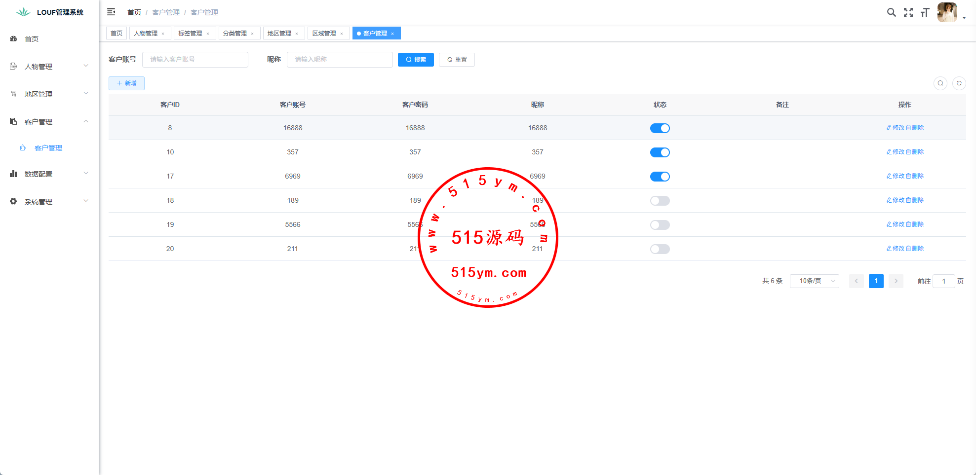The width and height of the screenshot is (976, 475).
Task: Click the 首页 dashboard icon in sidebar
Action: tap(14, 39)
